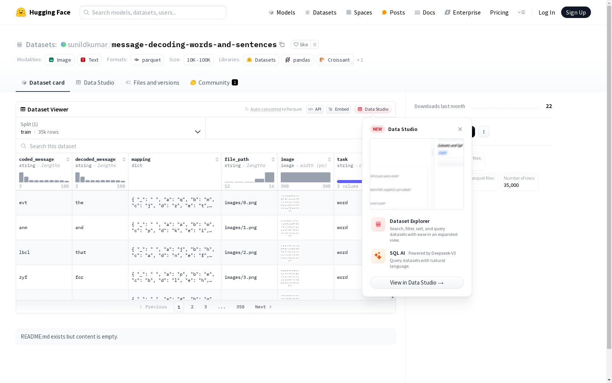Open the Pricing page

(x=499, y=12)
